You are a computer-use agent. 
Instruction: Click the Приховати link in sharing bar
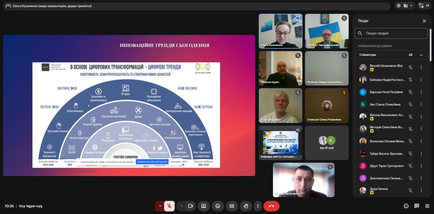(x=175, y=162)
